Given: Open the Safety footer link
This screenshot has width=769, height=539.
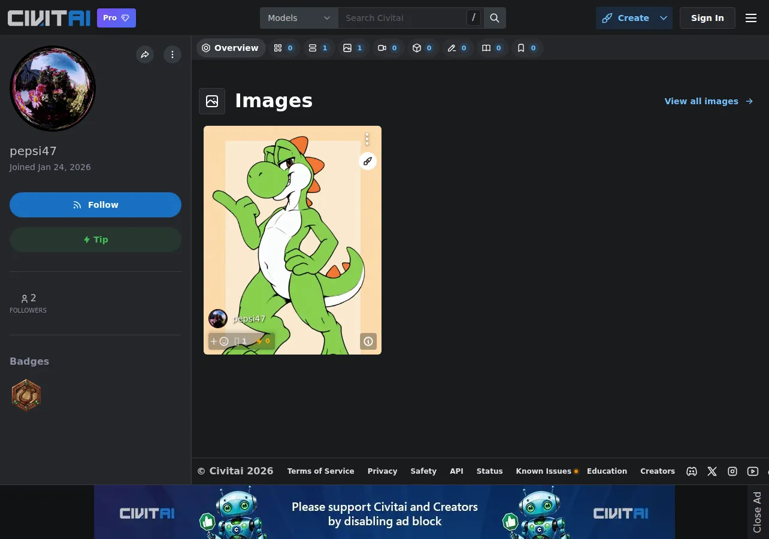Looking at the screenshot, I should 423,471.
